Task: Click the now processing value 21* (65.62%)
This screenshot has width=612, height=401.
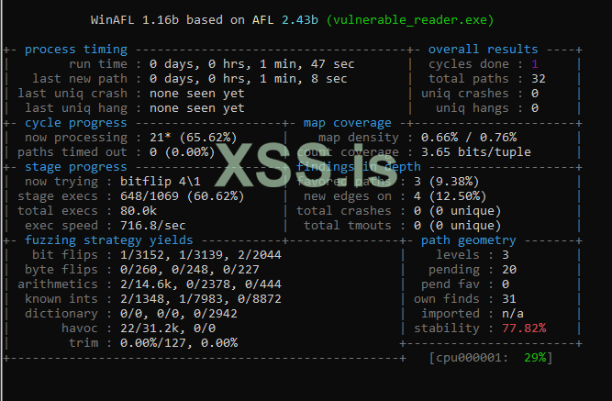Action: coord(194,138)
